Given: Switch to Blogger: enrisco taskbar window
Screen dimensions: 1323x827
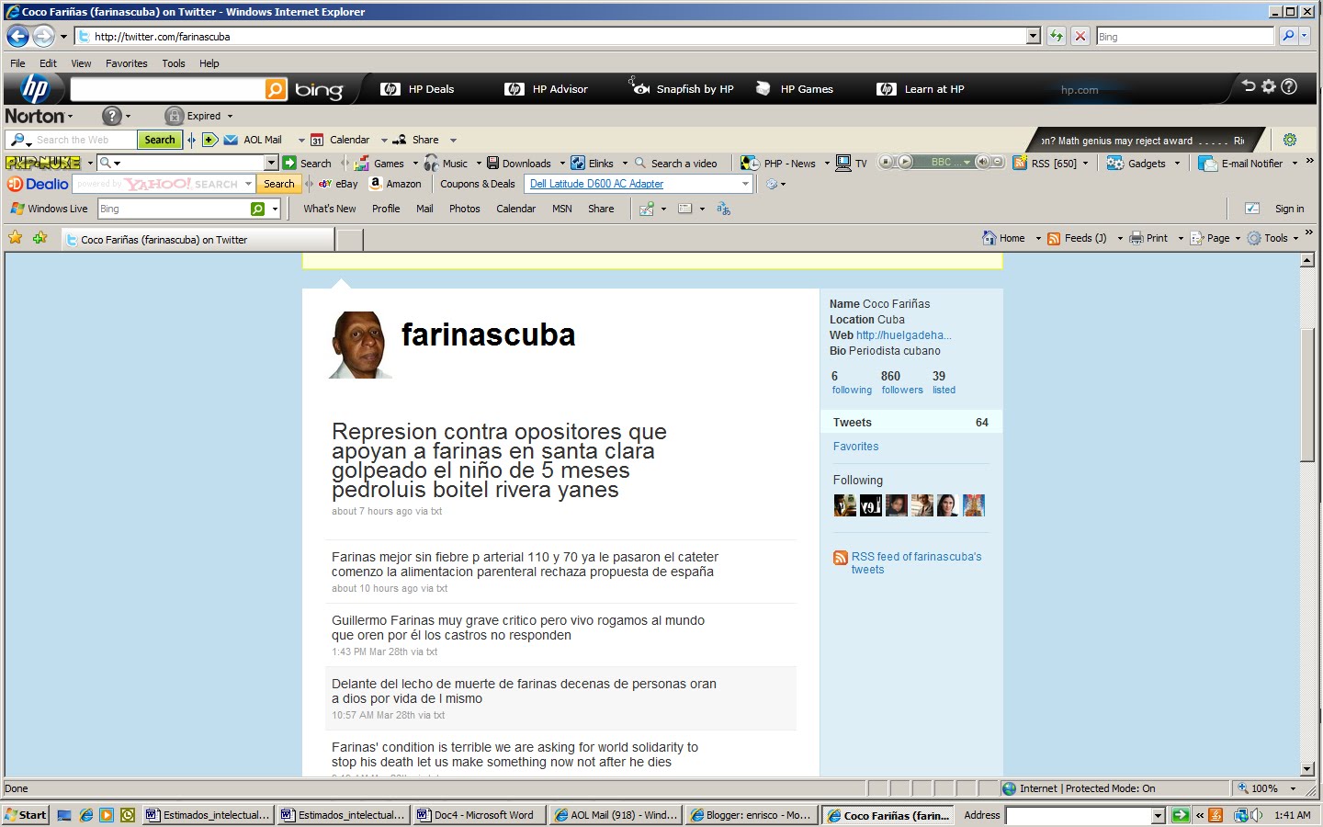Looking at the screenshot, I should (751, 815).
